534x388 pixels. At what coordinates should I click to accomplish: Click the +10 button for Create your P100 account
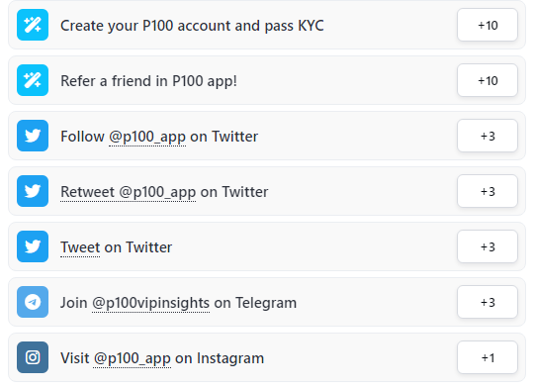point(488,25)
